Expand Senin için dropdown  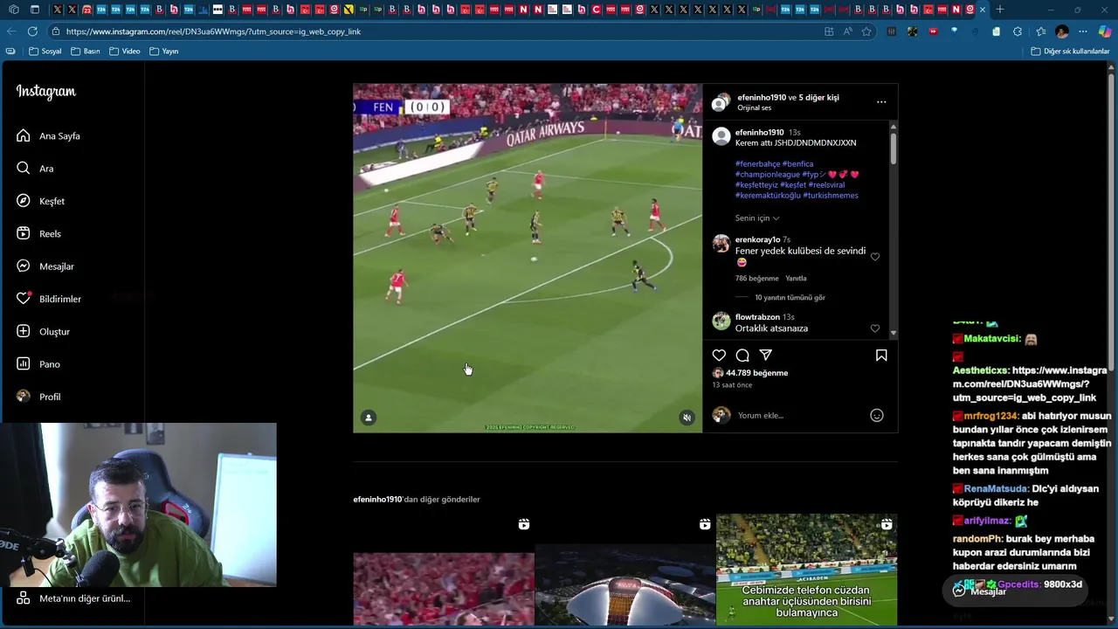757,218
